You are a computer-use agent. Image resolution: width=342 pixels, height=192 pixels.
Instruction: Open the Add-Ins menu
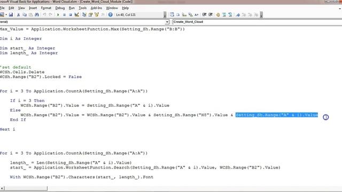(96, 8)
